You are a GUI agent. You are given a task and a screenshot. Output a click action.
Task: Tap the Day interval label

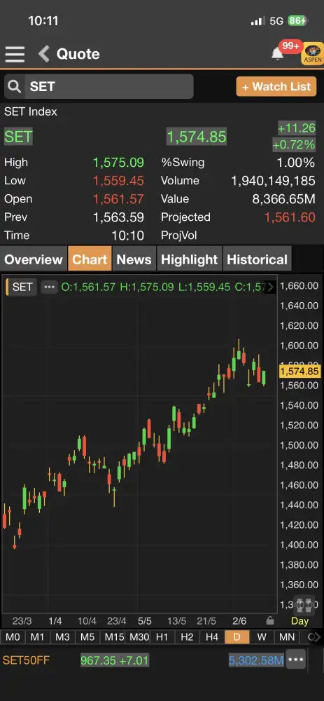coord(300,621)
